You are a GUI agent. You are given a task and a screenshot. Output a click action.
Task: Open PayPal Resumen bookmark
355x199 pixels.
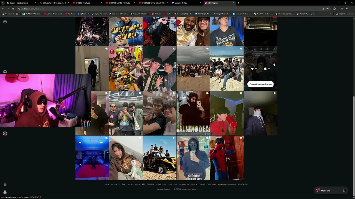(x=99, y=14)
